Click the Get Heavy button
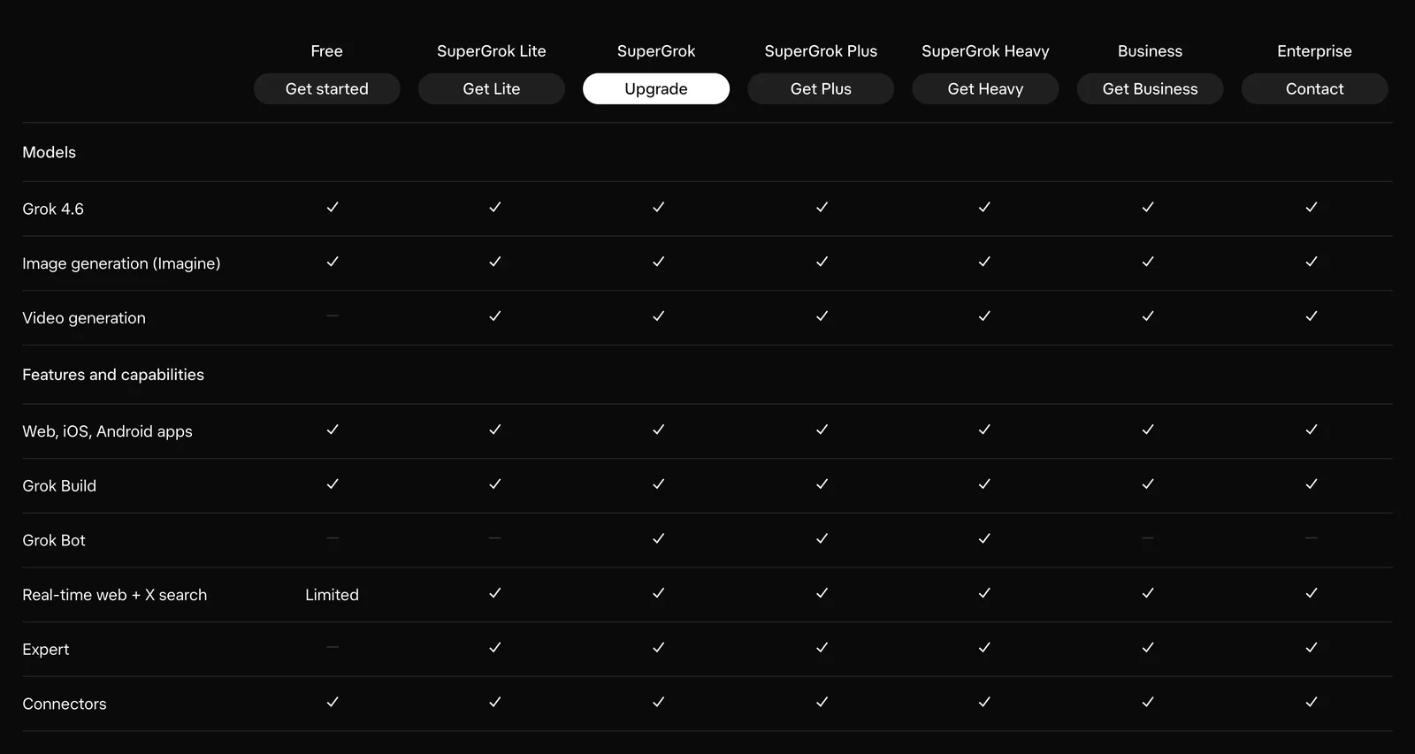This screenshot has width=1415, height=754. [x=985, y=88]
